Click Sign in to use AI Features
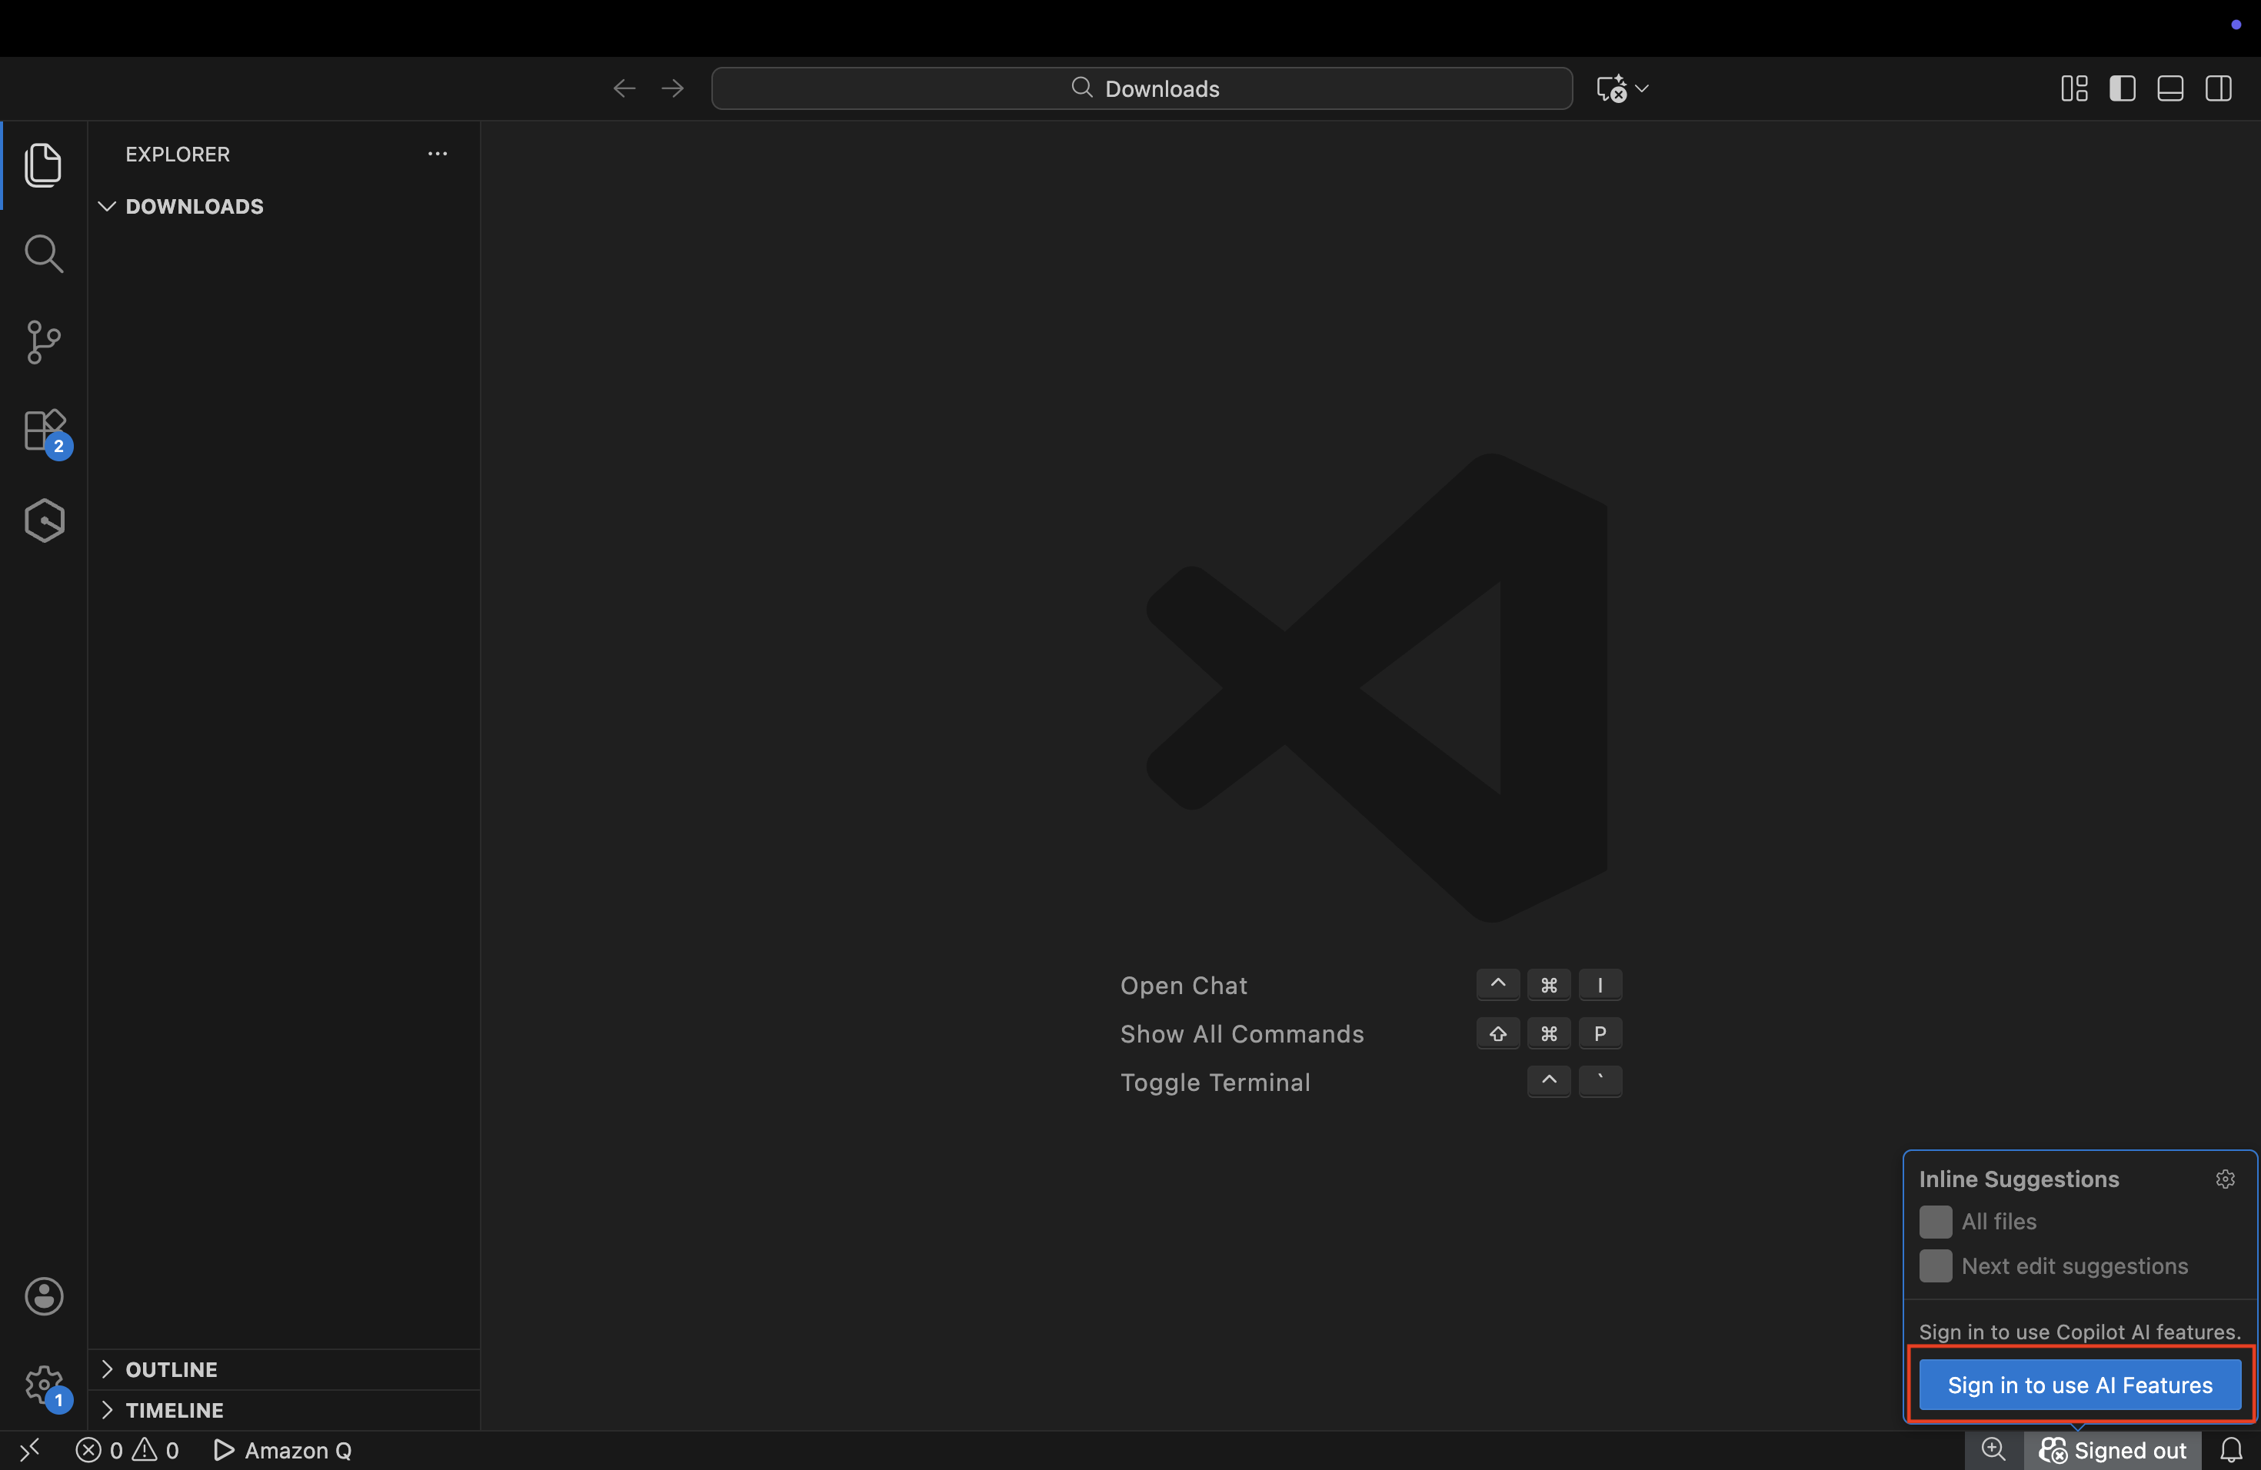The width and height of the screenshot is (2261, 1470). tap(2080, 1385)
